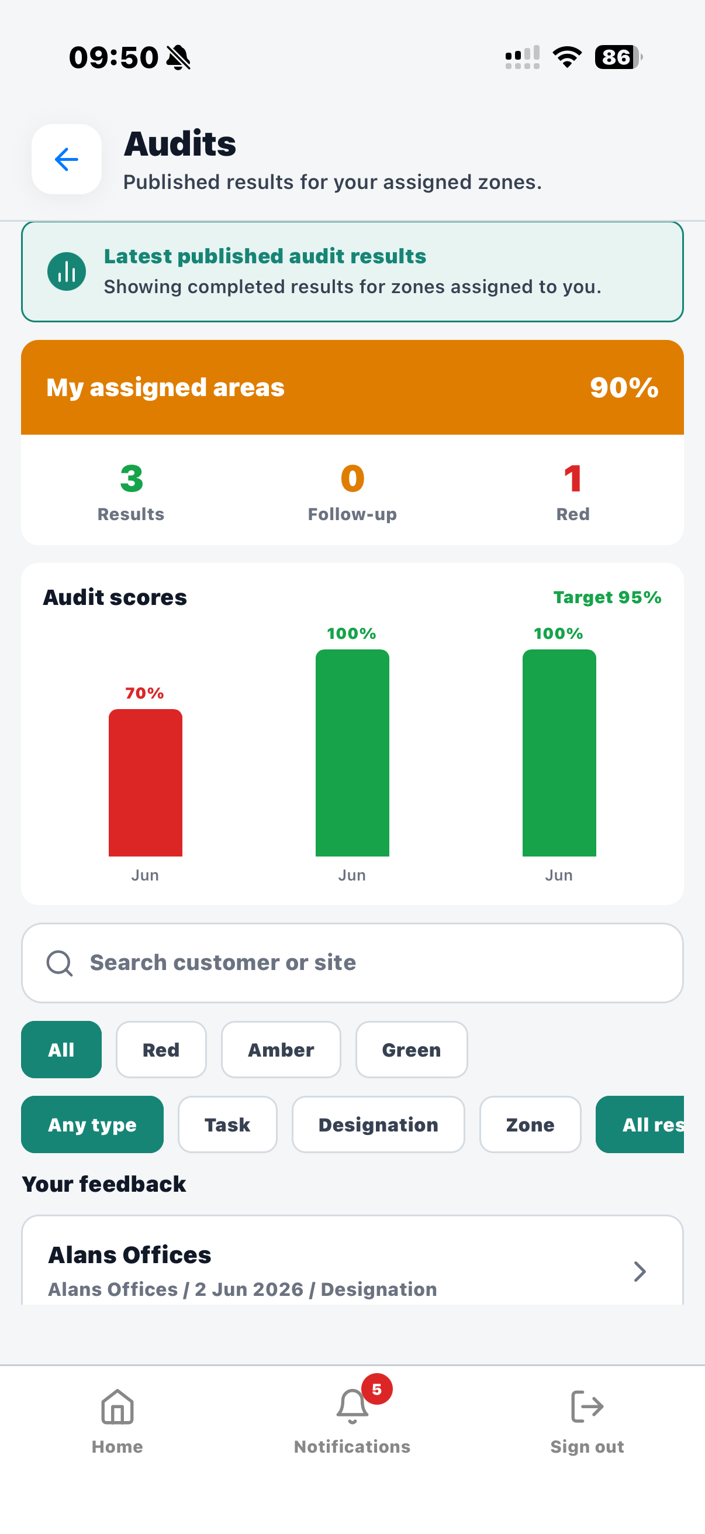The width and height of the screenshot is (705, 1534).
Task: Select the All res filter chip
Action: [x=640, y=1125]
